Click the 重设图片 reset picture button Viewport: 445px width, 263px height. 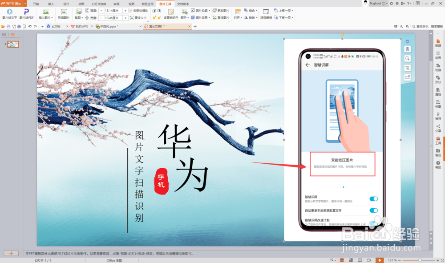coord(221,18)
